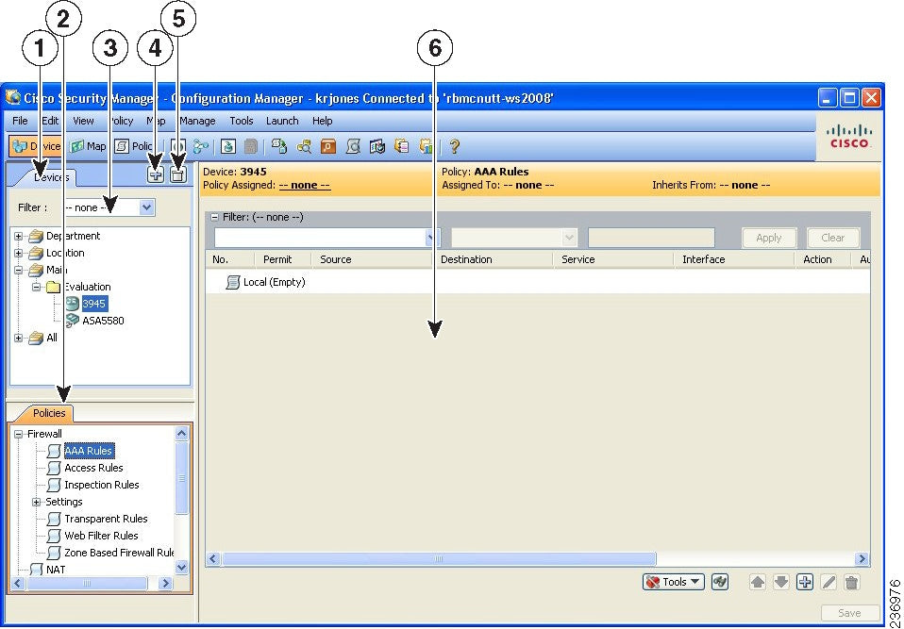Click the Policy Assigned none link

coord(304,186)
